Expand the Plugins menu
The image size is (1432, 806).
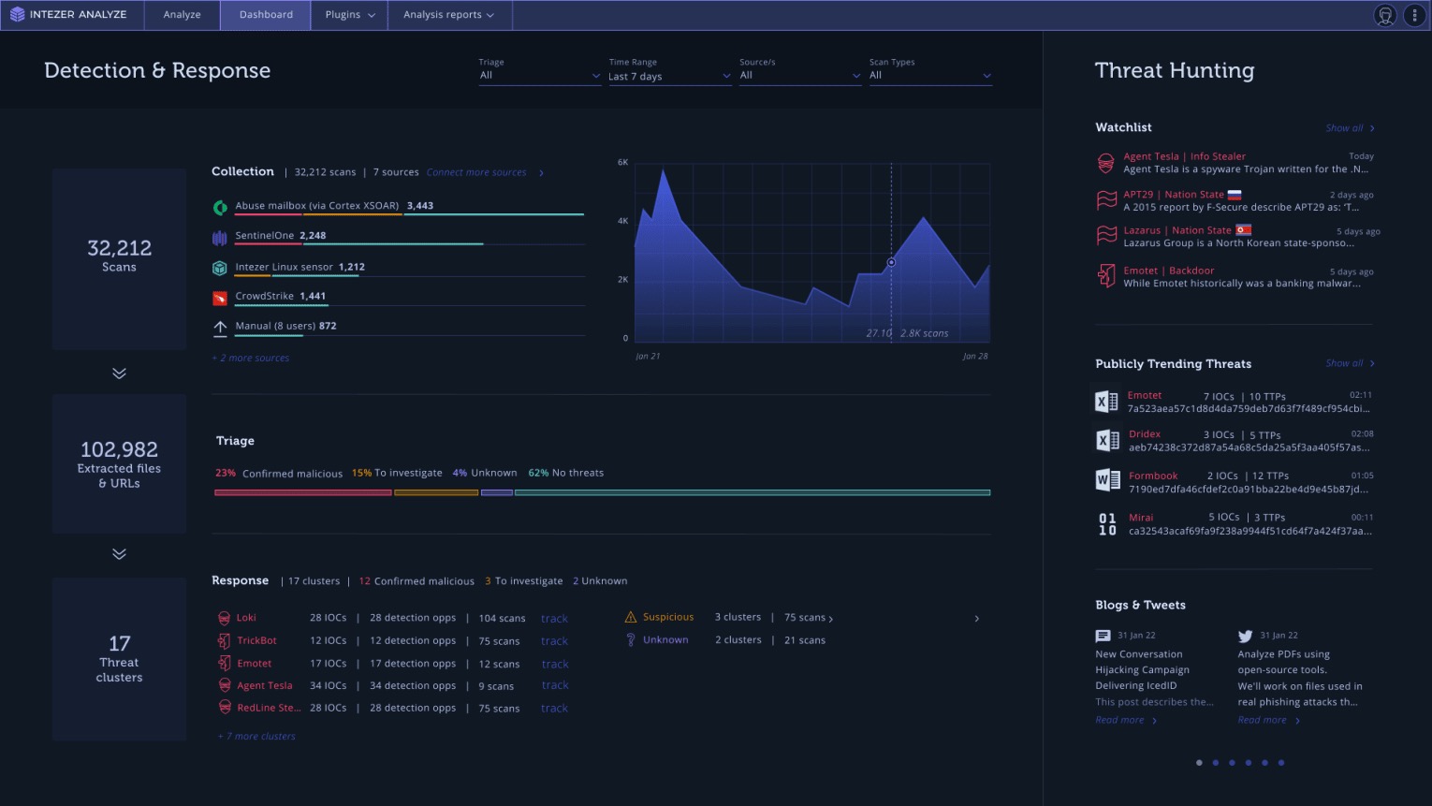point(349,15)
